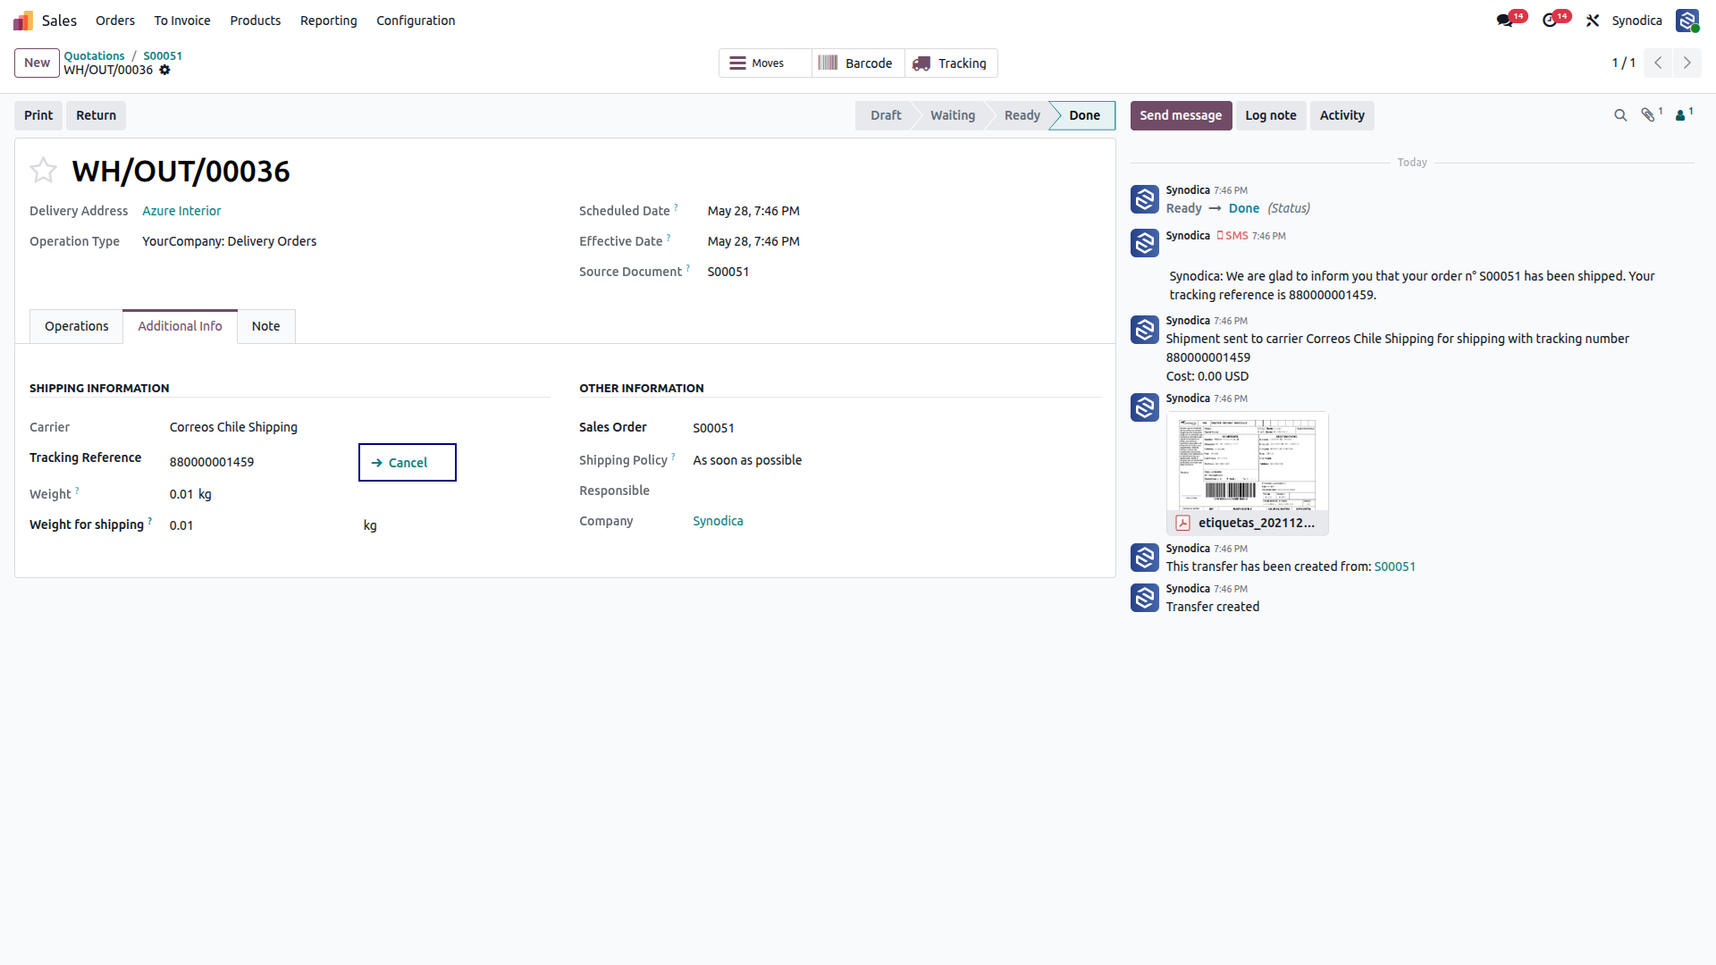Open the To Invoice menu

(x=182, y=21)
